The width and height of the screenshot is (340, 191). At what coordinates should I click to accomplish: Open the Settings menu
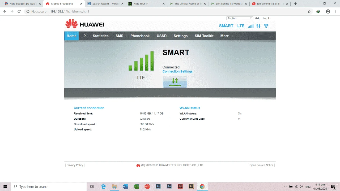coord(181,36)
